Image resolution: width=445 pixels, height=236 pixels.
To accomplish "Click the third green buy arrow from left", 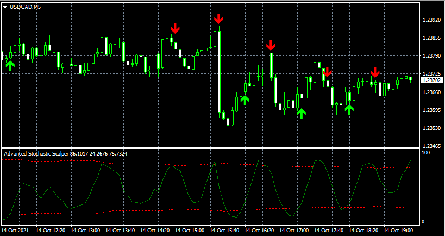I will pyautogui.click(x=302, y=113).
